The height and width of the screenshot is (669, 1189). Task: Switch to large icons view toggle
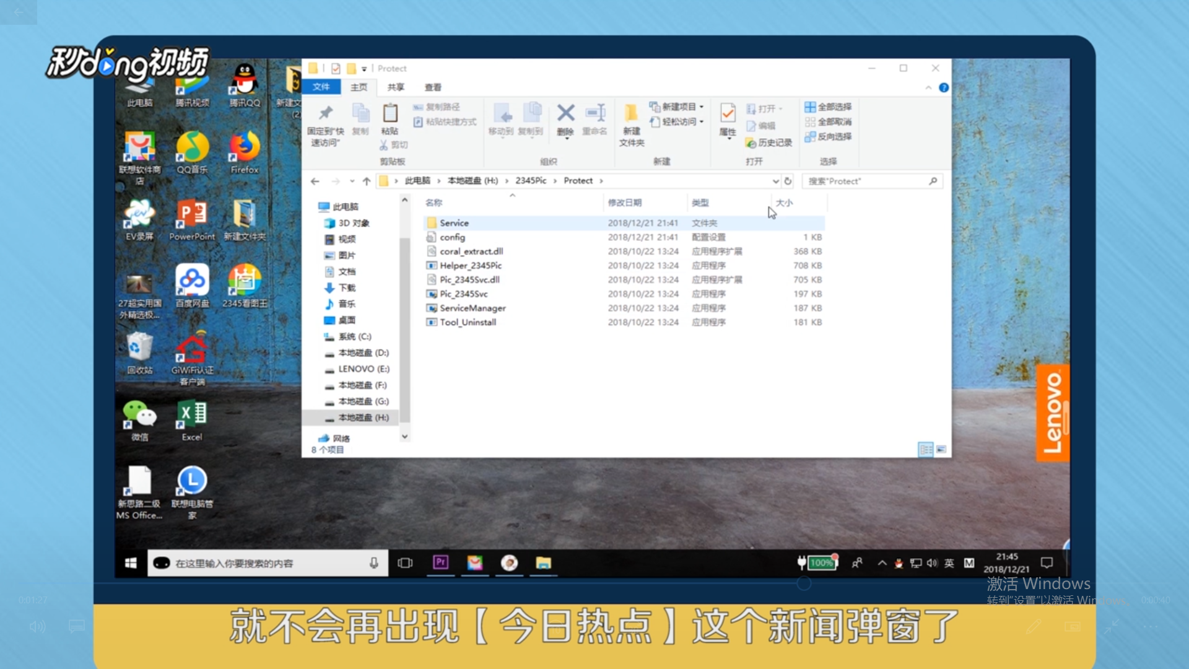click(x=941, y=450)
